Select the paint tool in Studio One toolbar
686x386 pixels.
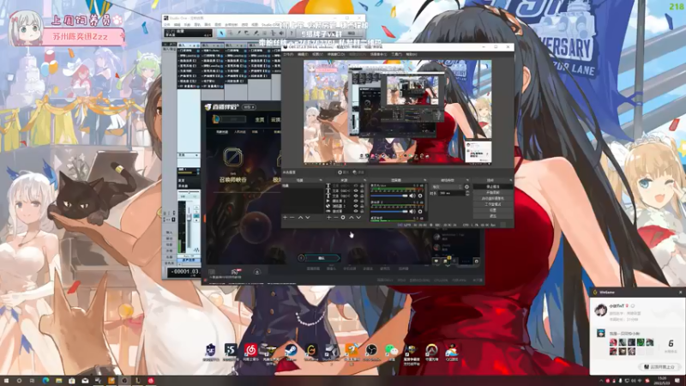point(256,33)
